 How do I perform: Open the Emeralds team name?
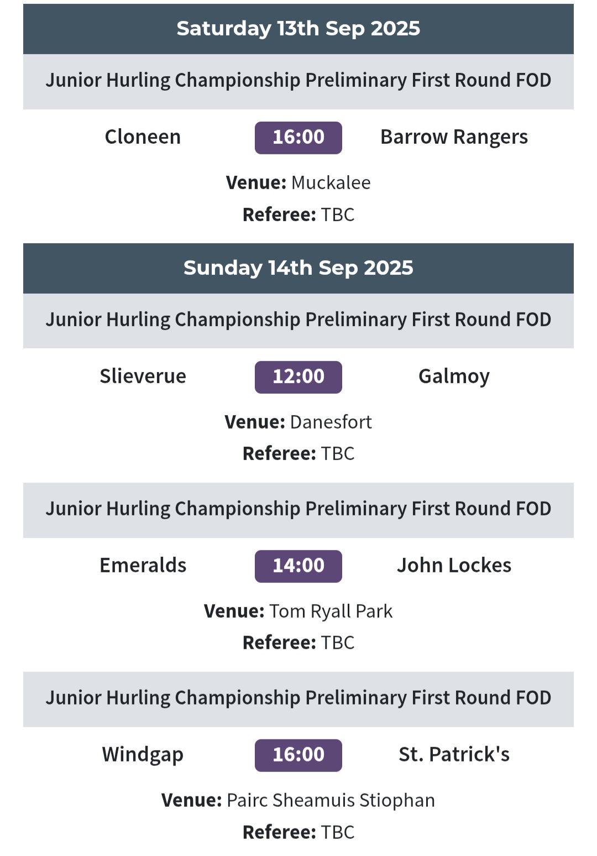pos(143,566)
